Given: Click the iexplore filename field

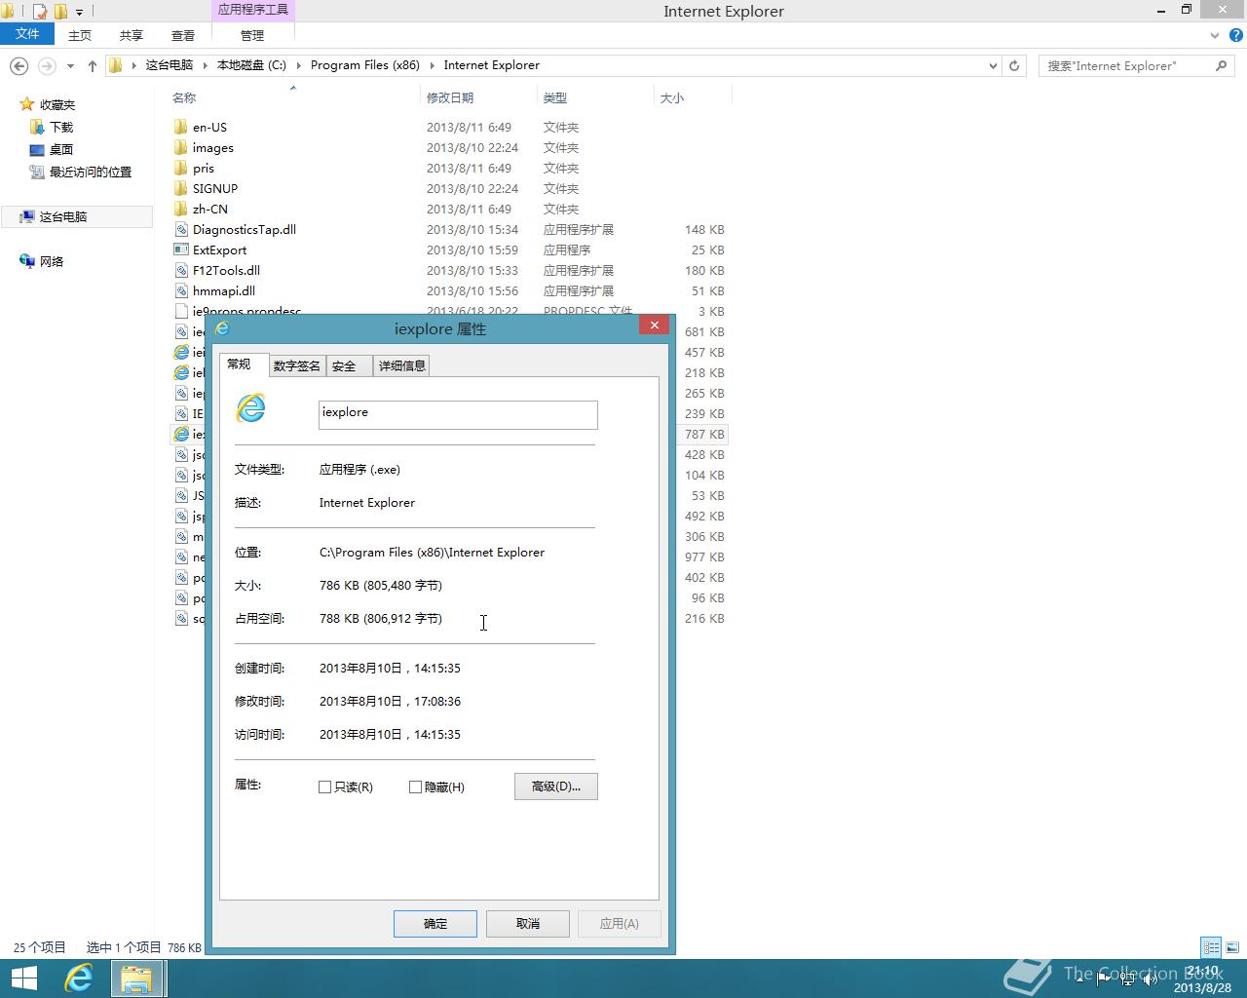Looking at the screenshot, I should coord(458,414).
